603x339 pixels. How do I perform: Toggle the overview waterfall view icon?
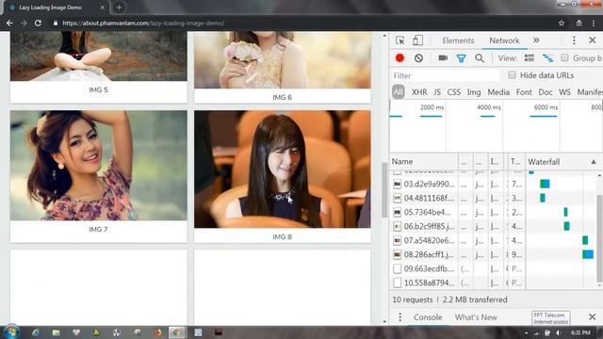[x=548, y=58]
